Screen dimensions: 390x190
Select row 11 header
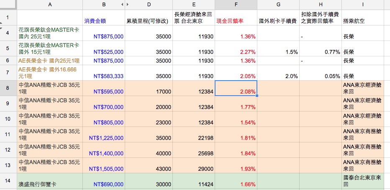(x=8, y=134)
